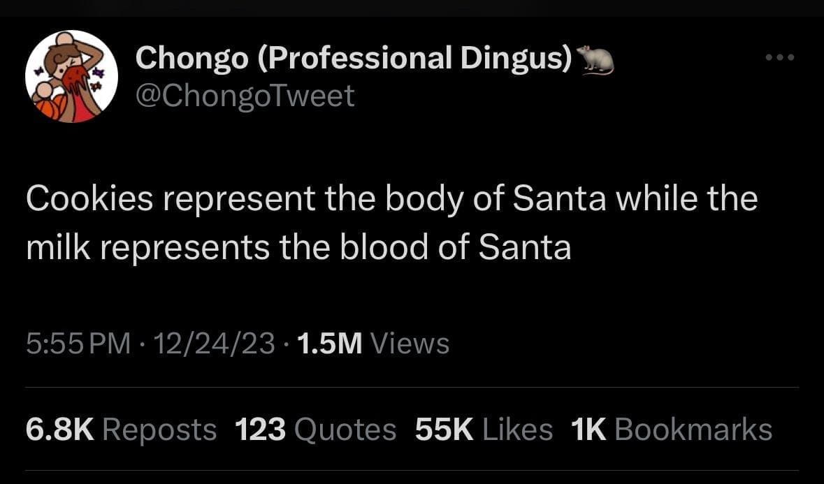
Task: Open the Reposts label list
Action: [159, 430]
